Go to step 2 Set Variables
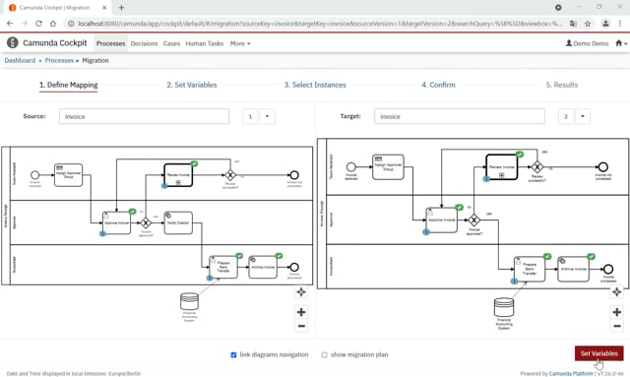This screenshot has height=377, width=630. point(192,85)
